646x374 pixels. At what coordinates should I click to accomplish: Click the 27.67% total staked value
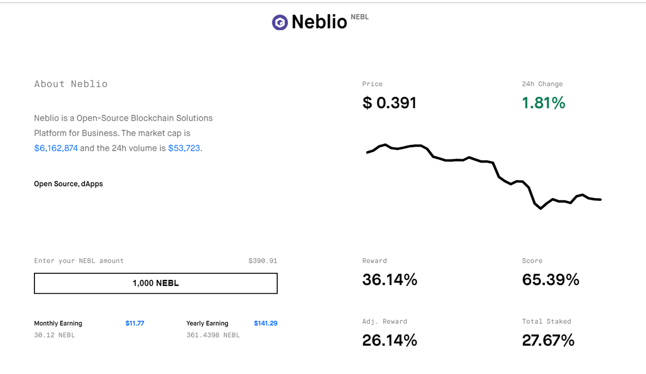[548, 340]
